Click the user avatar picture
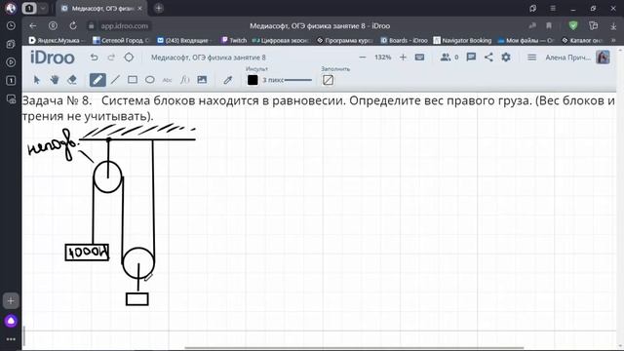The image size is (624, 351). point(603,58)
